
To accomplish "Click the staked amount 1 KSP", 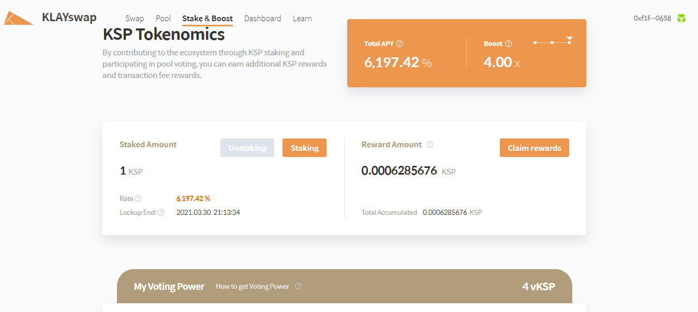I will click(131, 170).
